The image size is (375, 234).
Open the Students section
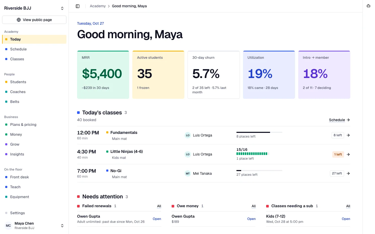pos(34,82)
